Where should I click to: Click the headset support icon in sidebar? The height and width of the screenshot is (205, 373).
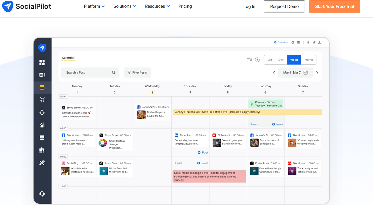[42, 194]
